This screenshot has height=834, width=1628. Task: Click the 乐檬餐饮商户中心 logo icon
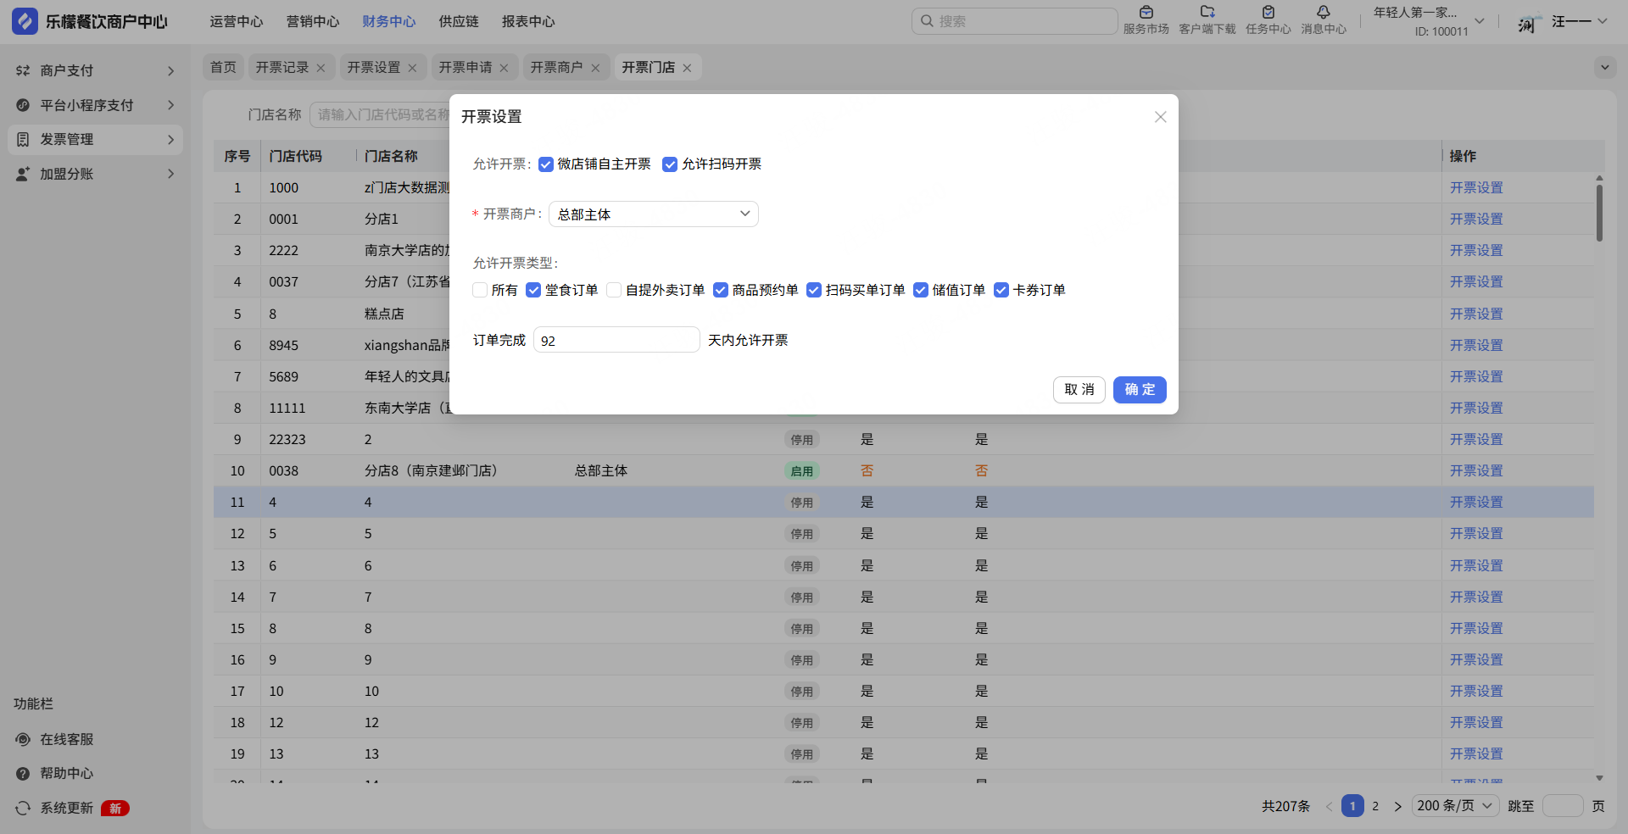click(25, 21)
